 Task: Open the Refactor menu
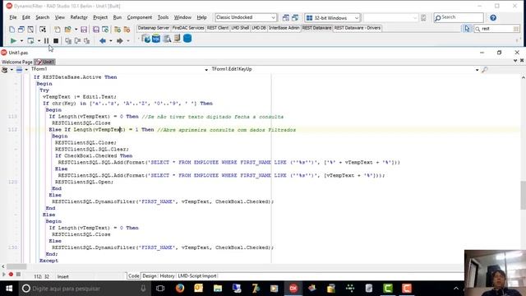pyautogui.click(x=79, y=17)
